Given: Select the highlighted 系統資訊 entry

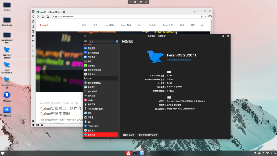Looking at the screenshot, I should 100,135.
